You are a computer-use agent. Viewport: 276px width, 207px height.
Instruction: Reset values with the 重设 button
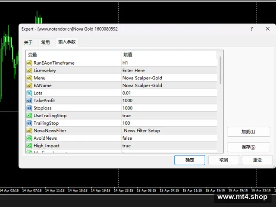tap(257, 160)
